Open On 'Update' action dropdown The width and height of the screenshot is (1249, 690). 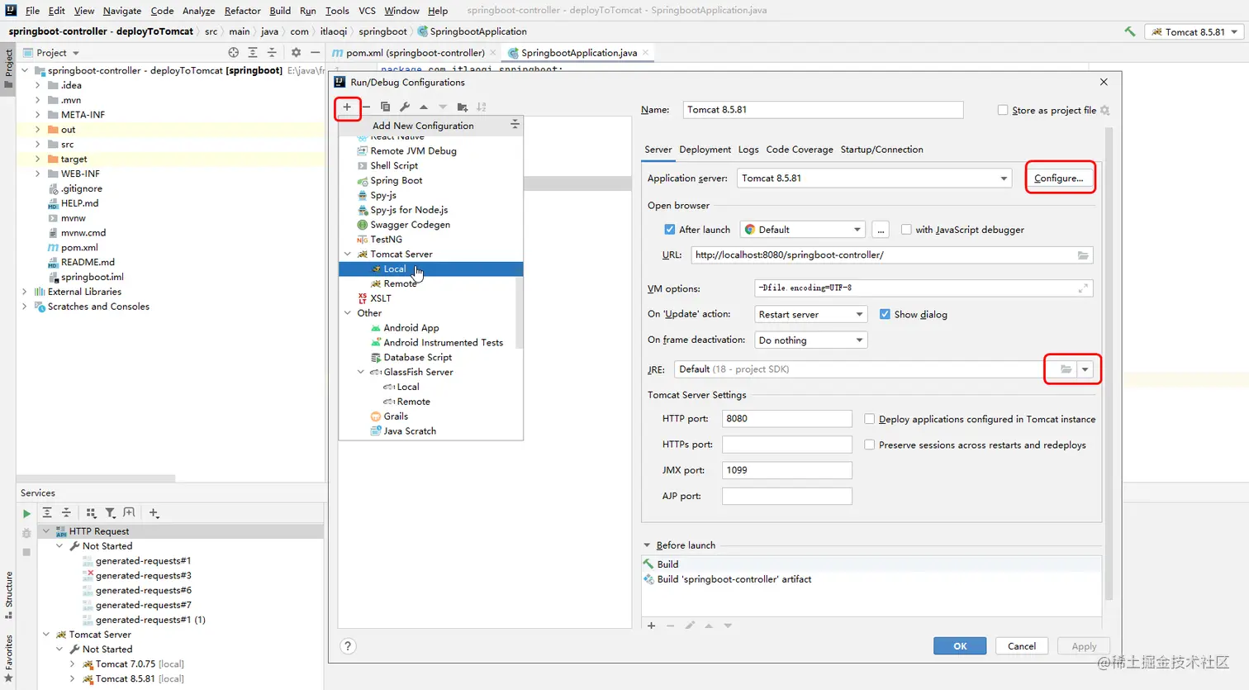tap(810, 314)
